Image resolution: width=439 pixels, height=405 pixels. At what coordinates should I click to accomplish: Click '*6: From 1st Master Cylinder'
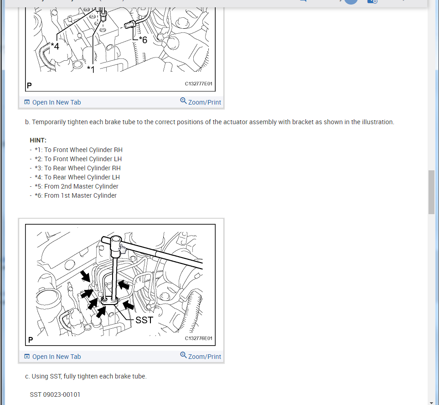76,195
